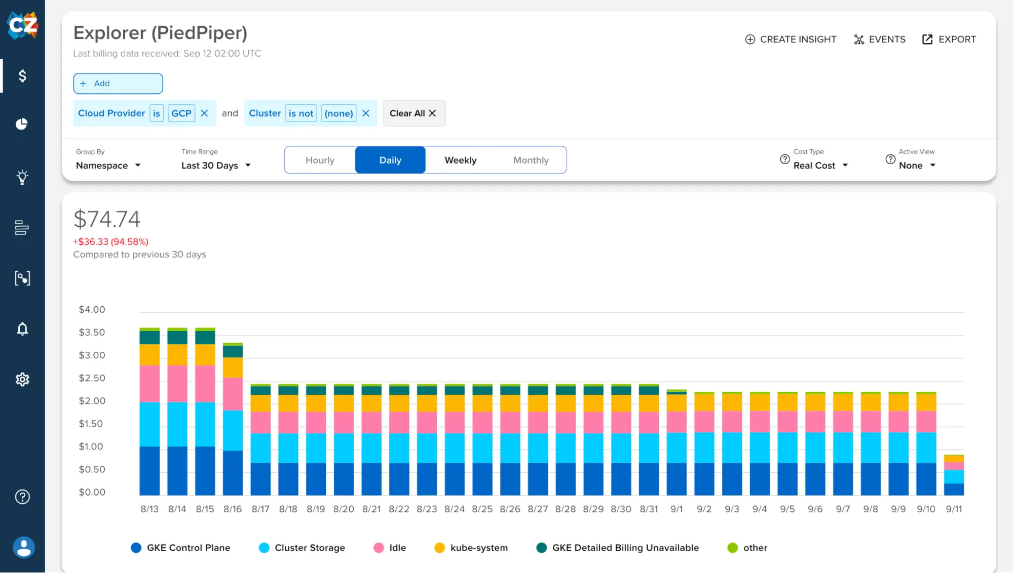Open the pie chart analytics page

[x=22, y=124]
